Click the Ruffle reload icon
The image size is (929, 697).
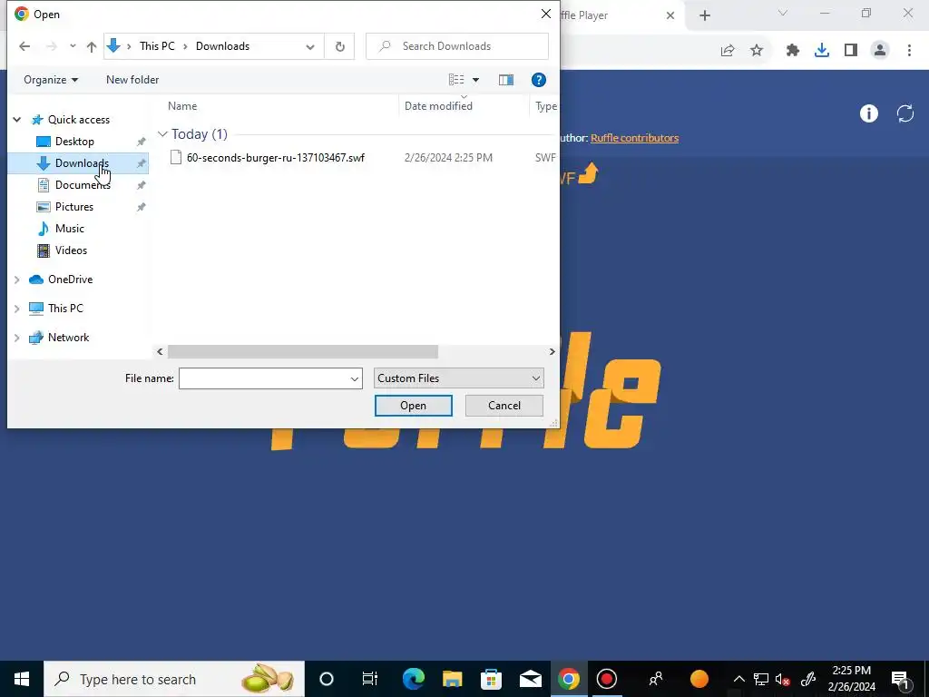[x=905, y=113]
